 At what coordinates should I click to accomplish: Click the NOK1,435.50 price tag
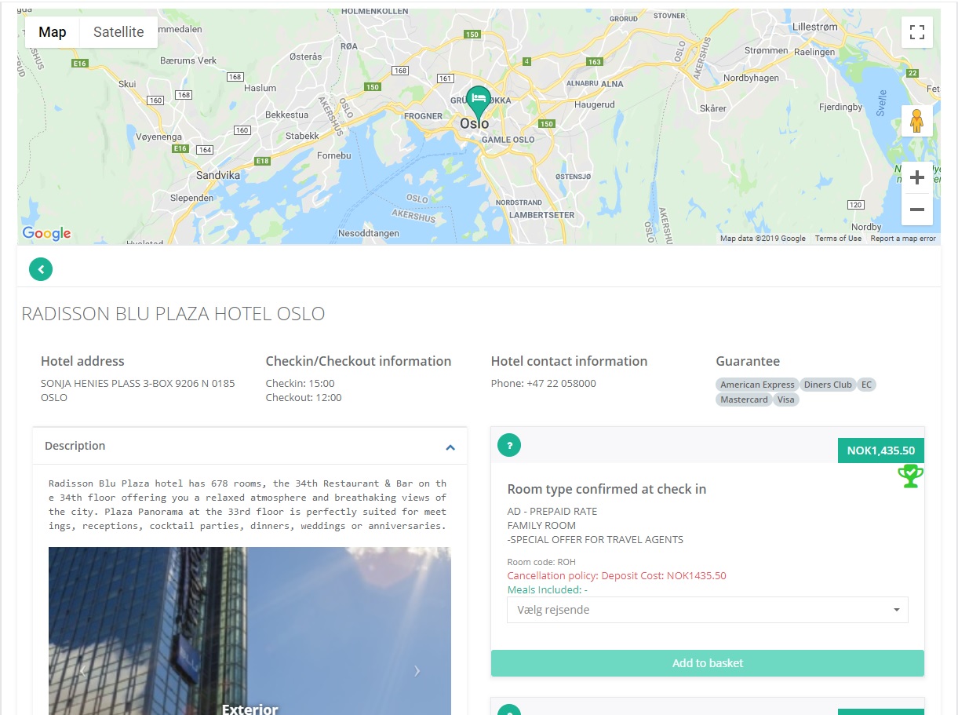click(881, 451)
